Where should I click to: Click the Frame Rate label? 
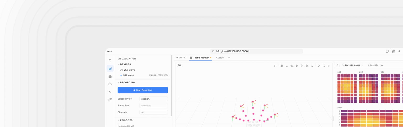[x=123, y=106]
